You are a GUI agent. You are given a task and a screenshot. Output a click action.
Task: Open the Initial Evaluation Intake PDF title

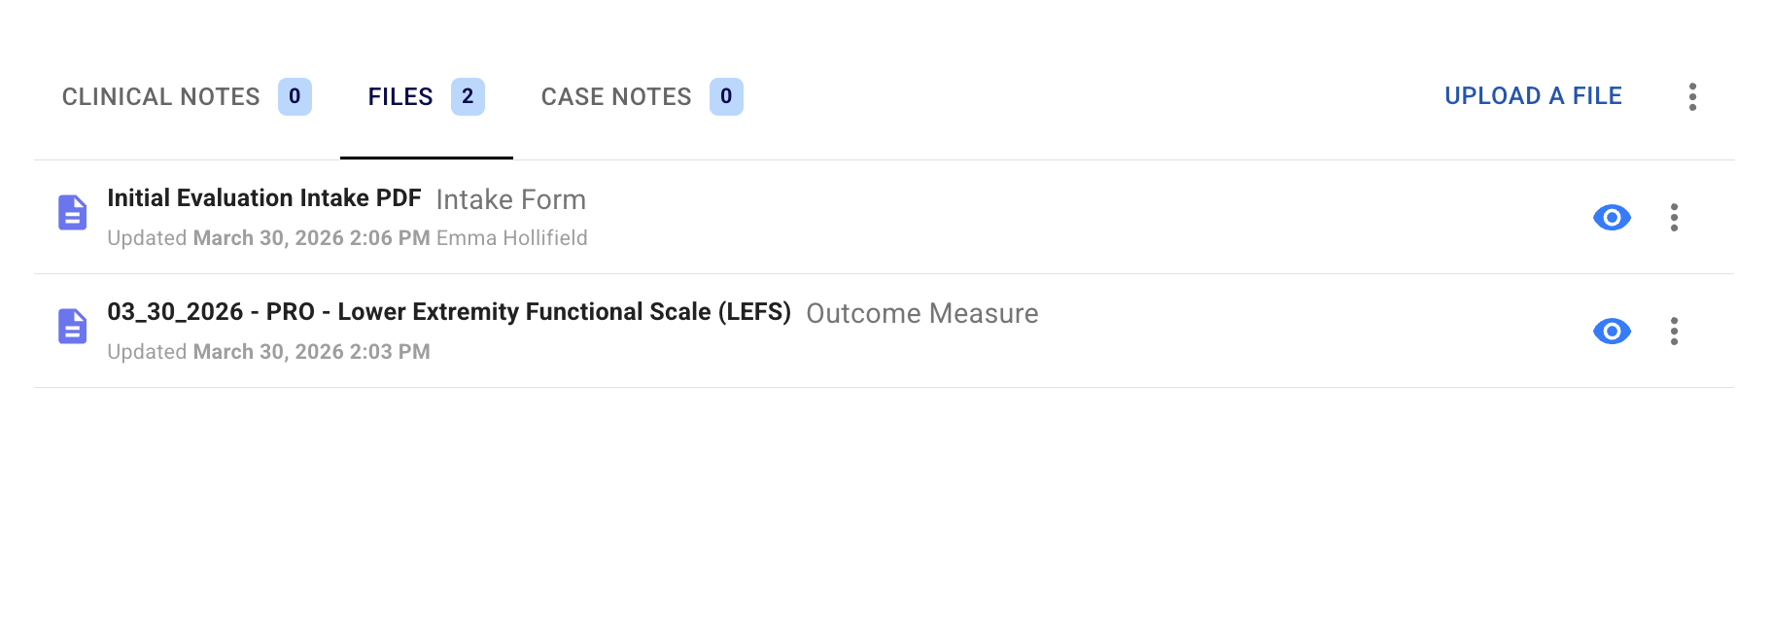click(263, 198)
